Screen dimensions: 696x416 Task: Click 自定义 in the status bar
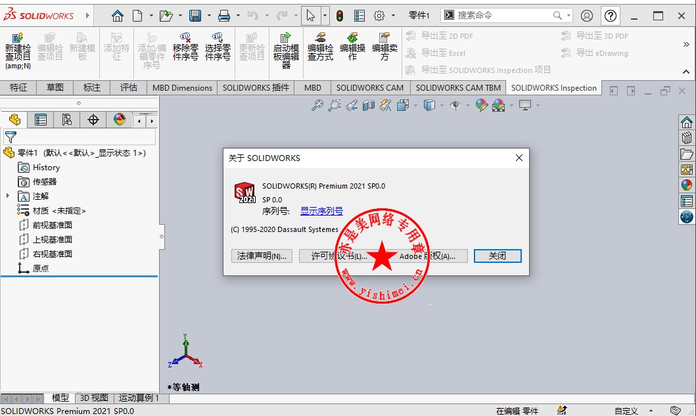point(626,411)
